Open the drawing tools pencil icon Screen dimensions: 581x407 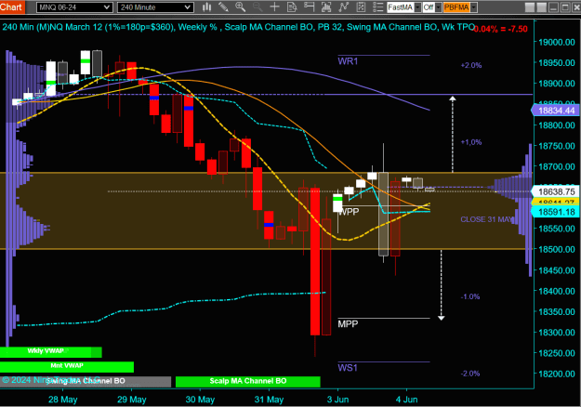[223, 7]
